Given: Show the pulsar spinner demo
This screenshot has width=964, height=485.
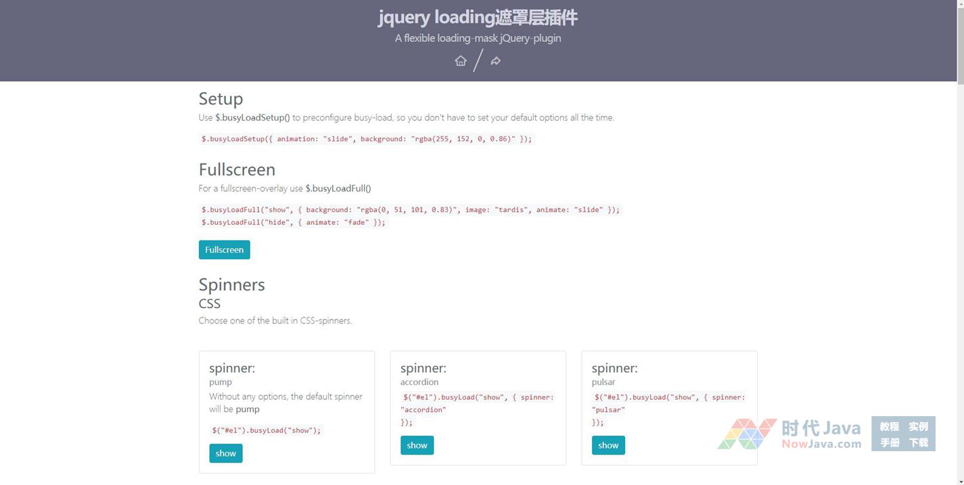Looking at the screenshot, I should pos(608,445).
